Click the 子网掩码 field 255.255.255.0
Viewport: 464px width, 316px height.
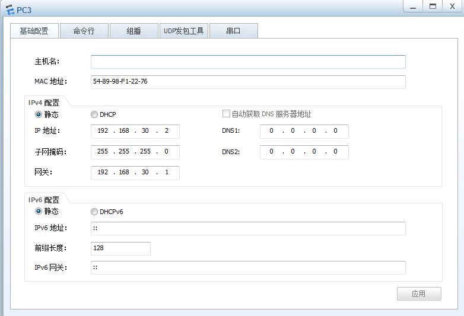[135, 152]
